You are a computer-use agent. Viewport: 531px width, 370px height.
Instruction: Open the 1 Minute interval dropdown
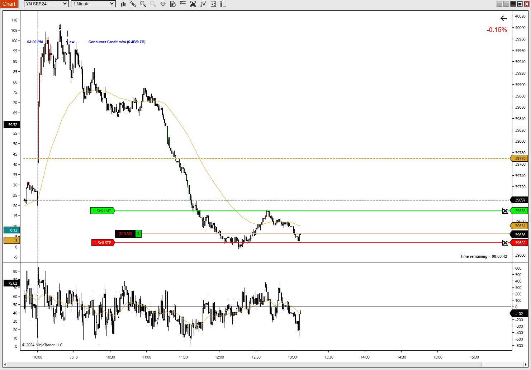coord(93,4)
